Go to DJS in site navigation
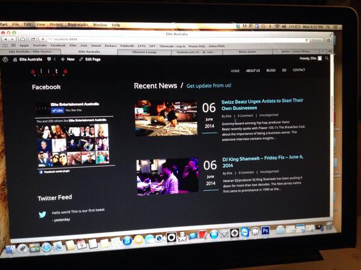The image size is (361, 270). coord(284,70)
